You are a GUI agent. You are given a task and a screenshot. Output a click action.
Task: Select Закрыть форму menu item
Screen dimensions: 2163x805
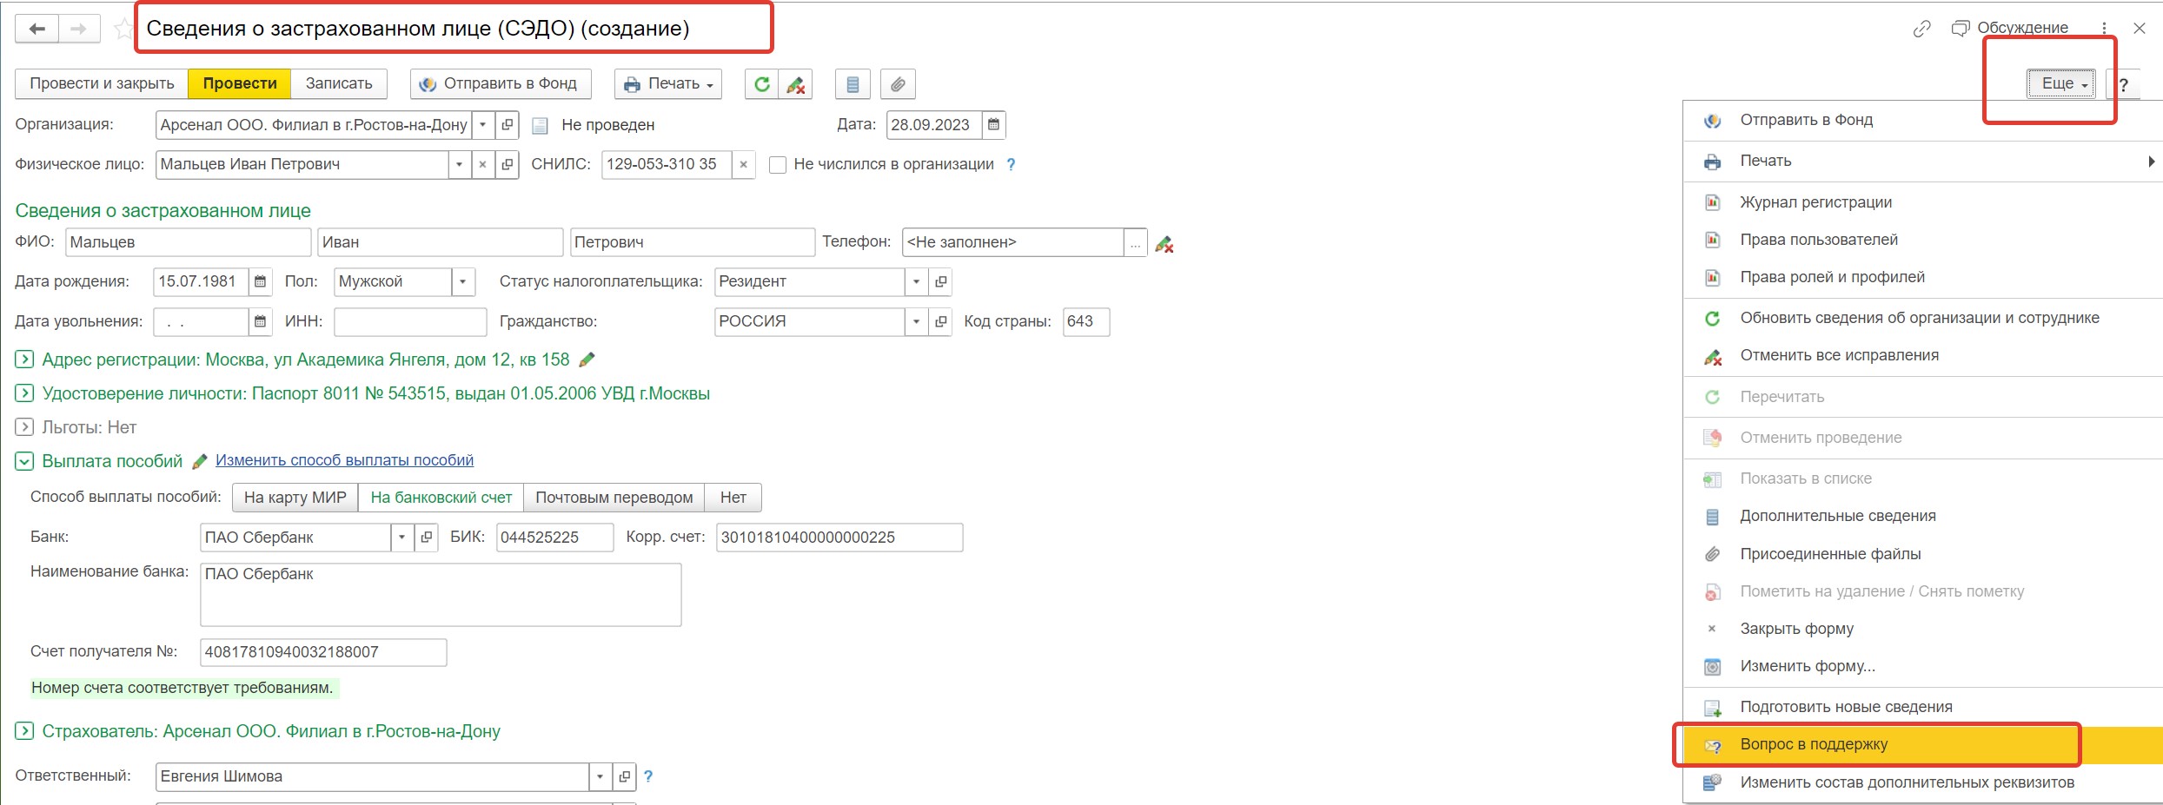click(x=1922, y=629)
